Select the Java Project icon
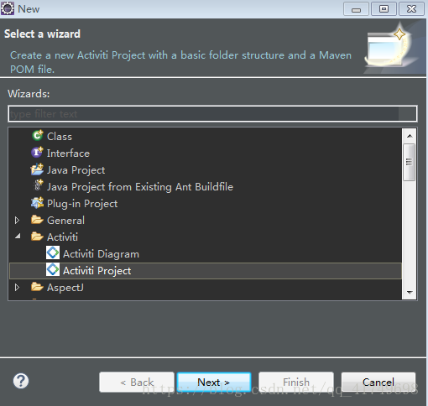Screen dimensions: 428x406 [37, 169]
